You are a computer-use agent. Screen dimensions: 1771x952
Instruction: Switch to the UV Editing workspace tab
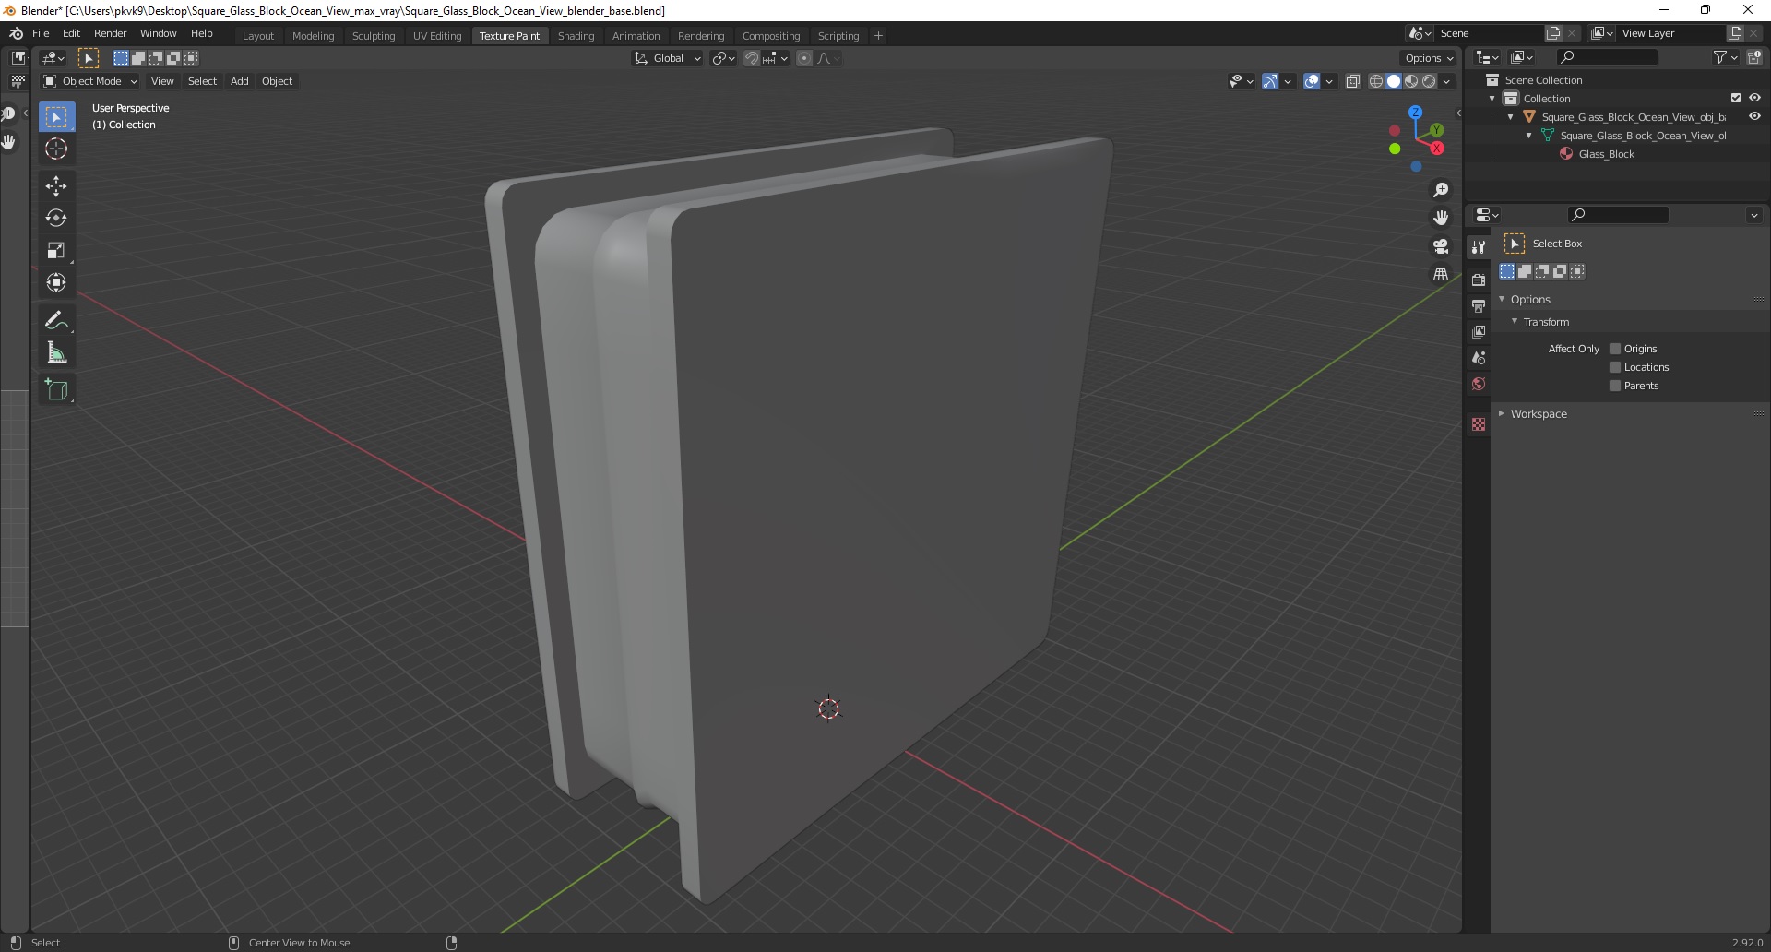coord(437,35)
